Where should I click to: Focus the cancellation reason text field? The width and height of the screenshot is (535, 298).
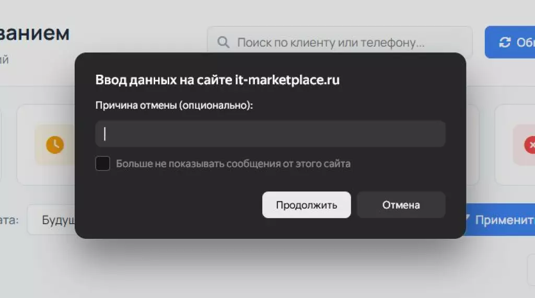(x=270, y=134)
